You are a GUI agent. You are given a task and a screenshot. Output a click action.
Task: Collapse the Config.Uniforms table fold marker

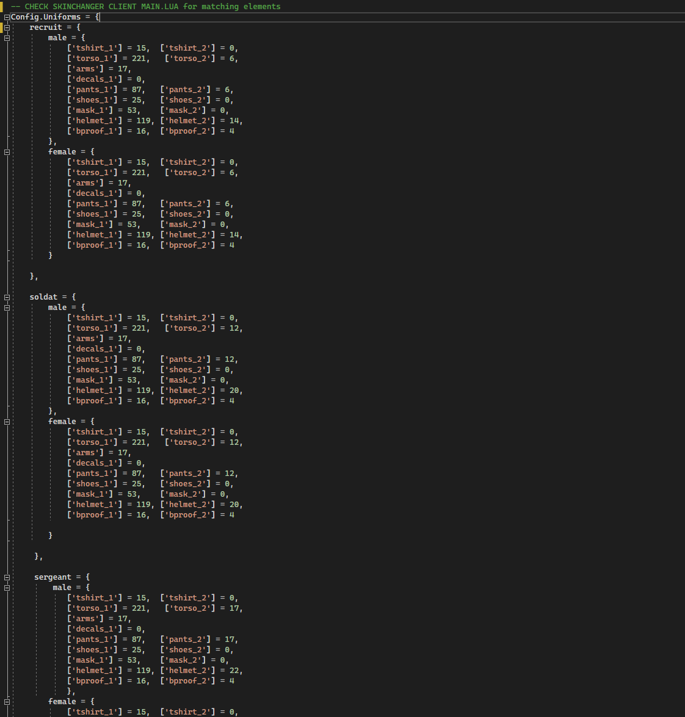[x=7, y=17]
